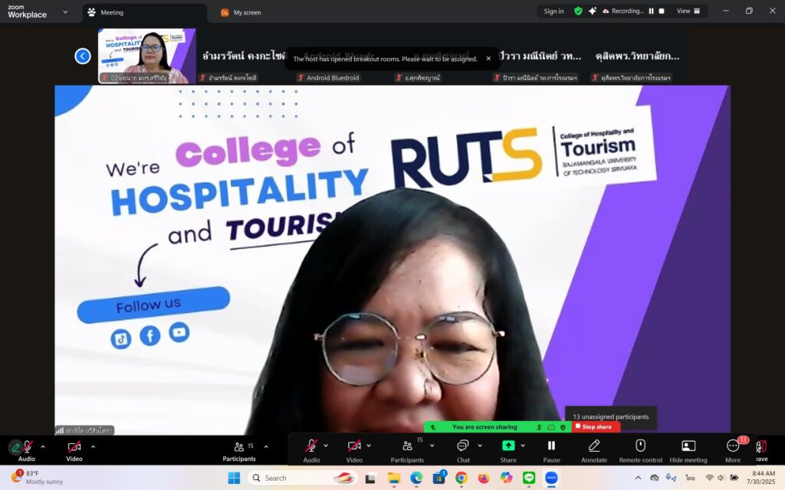
Task: Open the LINE app from the taskbar
Action: (529, 479)
